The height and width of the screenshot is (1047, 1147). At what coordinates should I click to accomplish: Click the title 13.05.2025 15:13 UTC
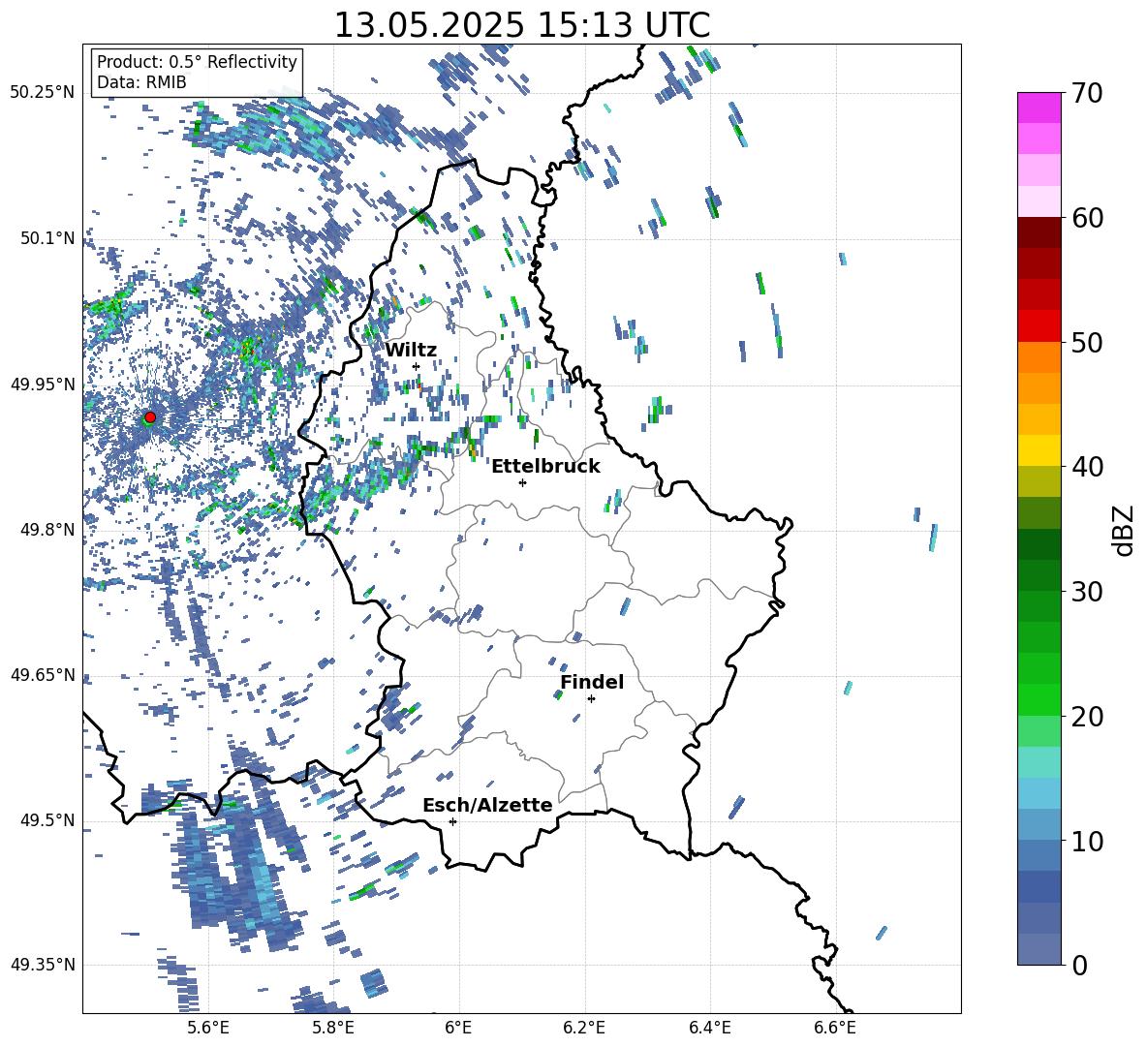pos(521,25)
